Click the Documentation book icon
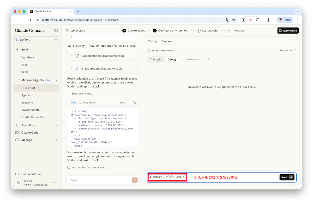This screenshot has width=313, height=204. pyautogui.click(x=17, y=174)
